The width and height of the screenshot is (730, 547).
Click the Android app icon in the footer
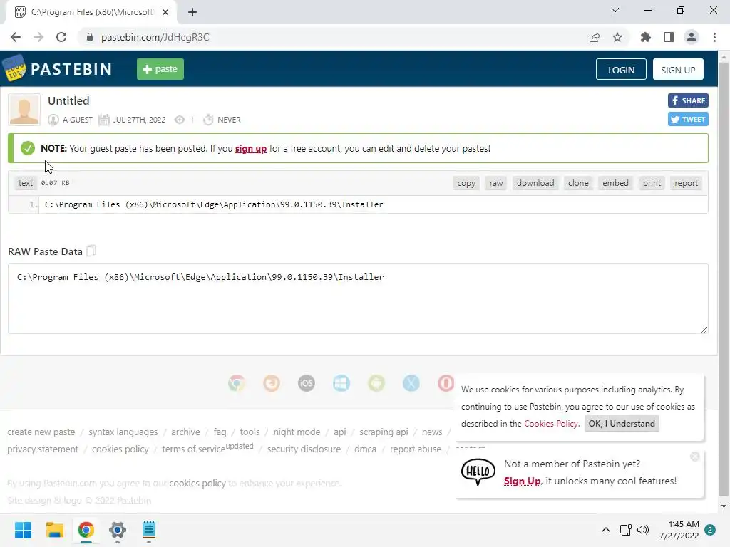(376, 383)
